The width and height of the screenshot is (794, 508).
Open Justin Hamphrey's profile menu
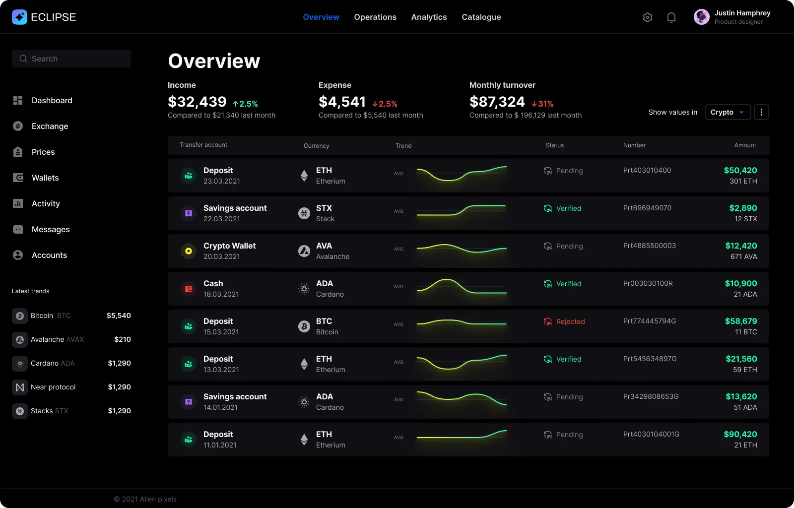click(732, 17)
